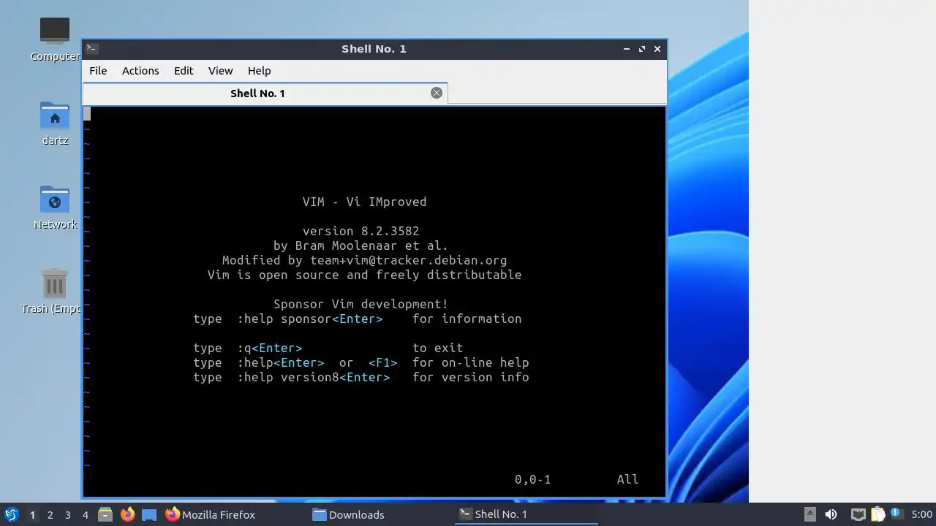Click the removable media eject tray icon
Image resolution: width=936 pixels, height=526 pixels.
(x=810, y=514)
